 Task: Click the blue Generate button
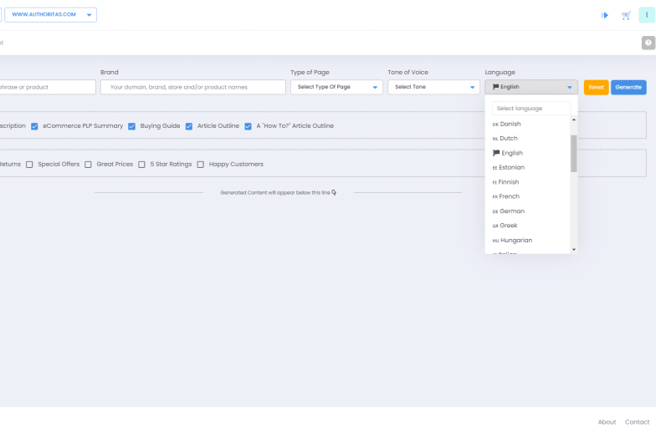(x=628, y=87)
